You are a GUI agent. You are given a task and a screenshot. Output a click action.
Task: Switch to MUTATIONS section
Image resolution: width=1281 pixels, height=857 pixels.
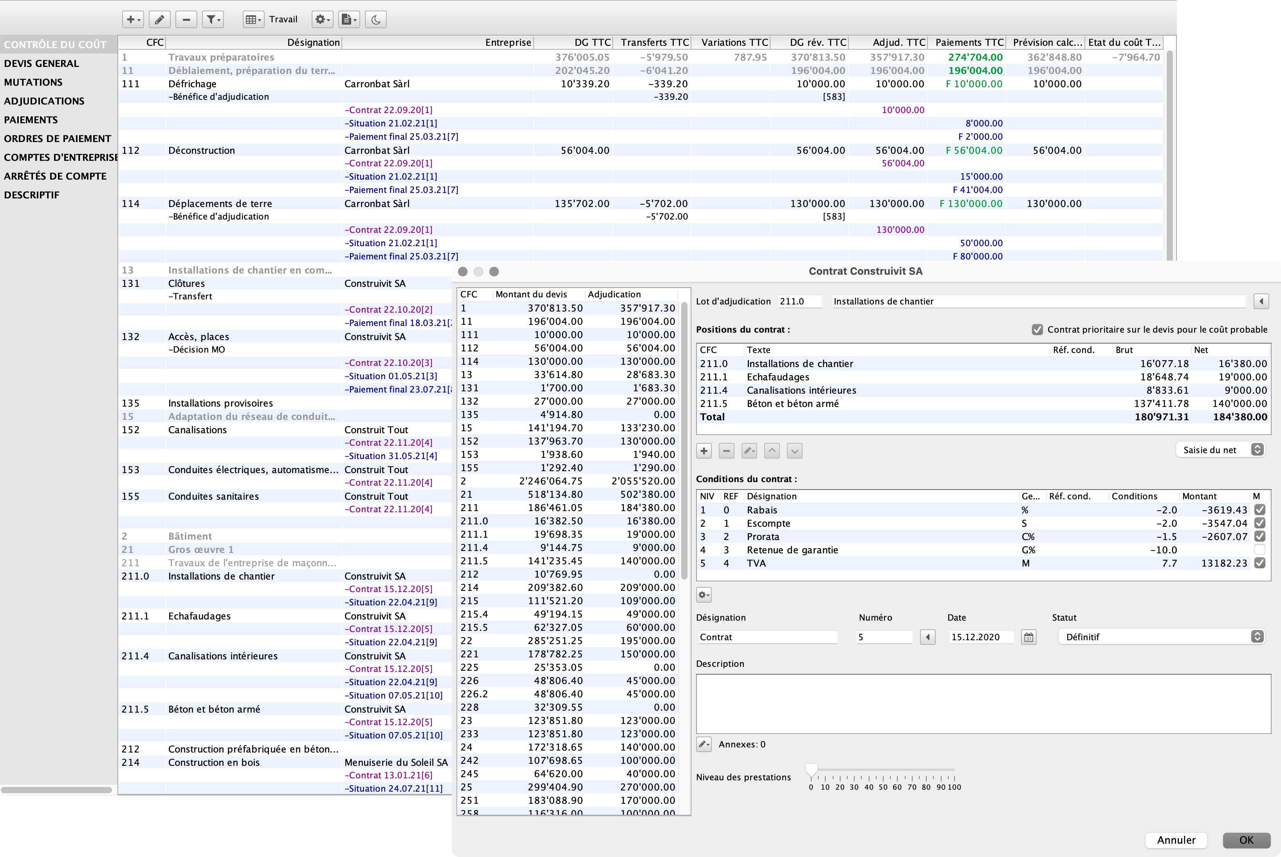point(33,83)
